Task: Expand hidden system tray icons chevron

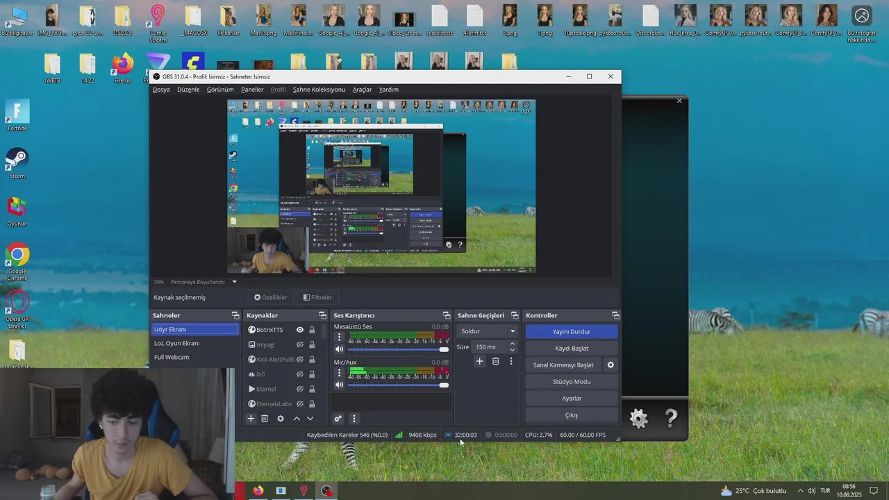Action: pos(800,491)
